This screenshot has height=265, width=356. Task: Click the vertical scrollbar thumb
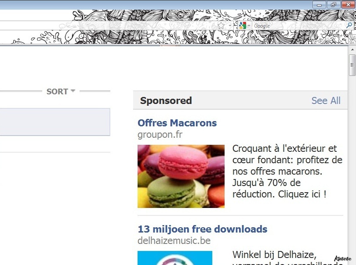tap(352, 65)
